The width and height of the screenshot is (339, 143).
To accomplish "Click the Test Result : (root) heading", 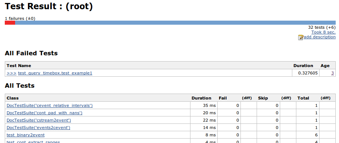I will (x=49, y=6).
